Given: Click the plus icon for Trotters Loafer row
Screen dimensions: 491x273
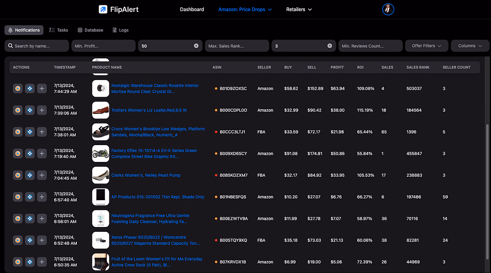Looking at the screenshot, I should (x=42, y=110).
